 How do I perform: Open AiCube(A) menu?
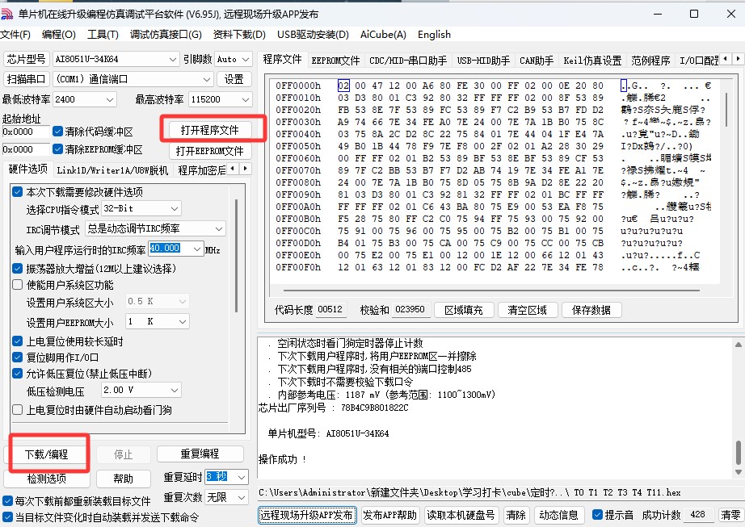[383, 35]
